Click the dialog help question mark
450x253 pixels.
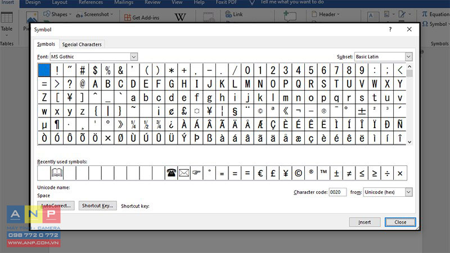point(390,29)
